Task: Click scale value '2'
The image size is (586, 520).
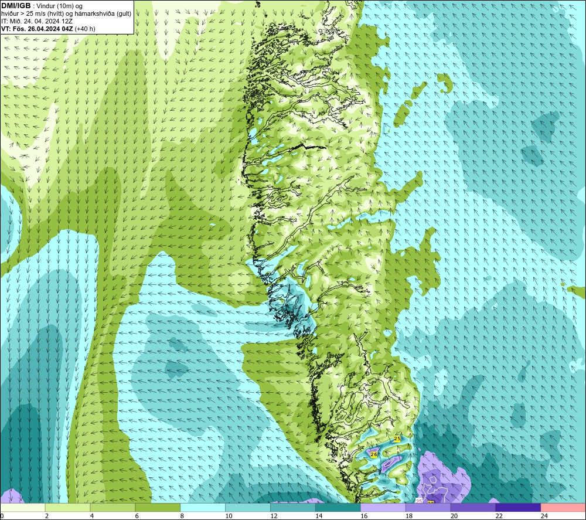Action: click(x=47, y=516)
